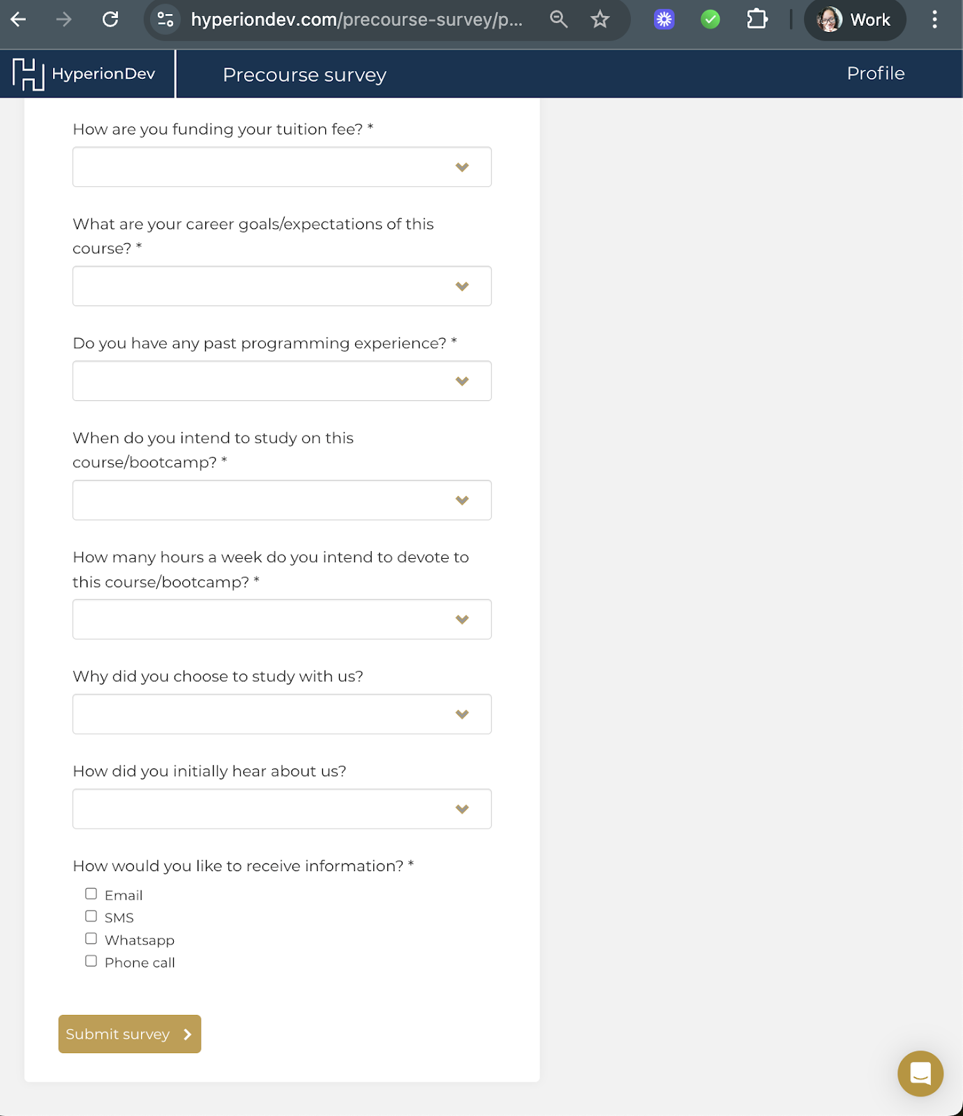Open the browser extensions puzzle icon

tap(756, 20)
